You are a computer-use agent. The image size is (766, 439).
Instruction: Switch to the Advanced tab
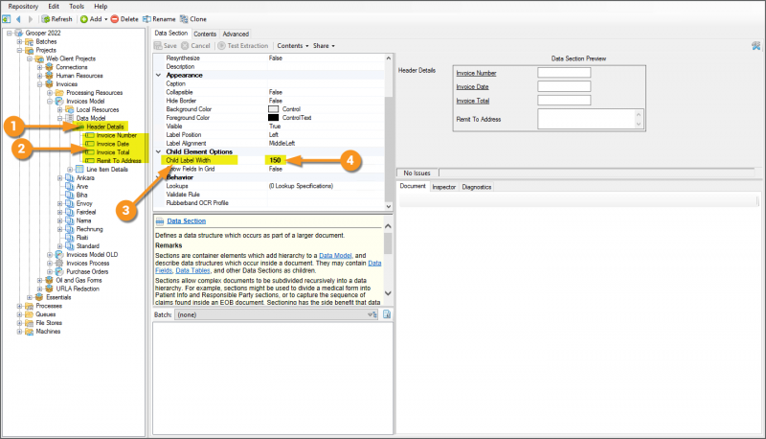236,34
